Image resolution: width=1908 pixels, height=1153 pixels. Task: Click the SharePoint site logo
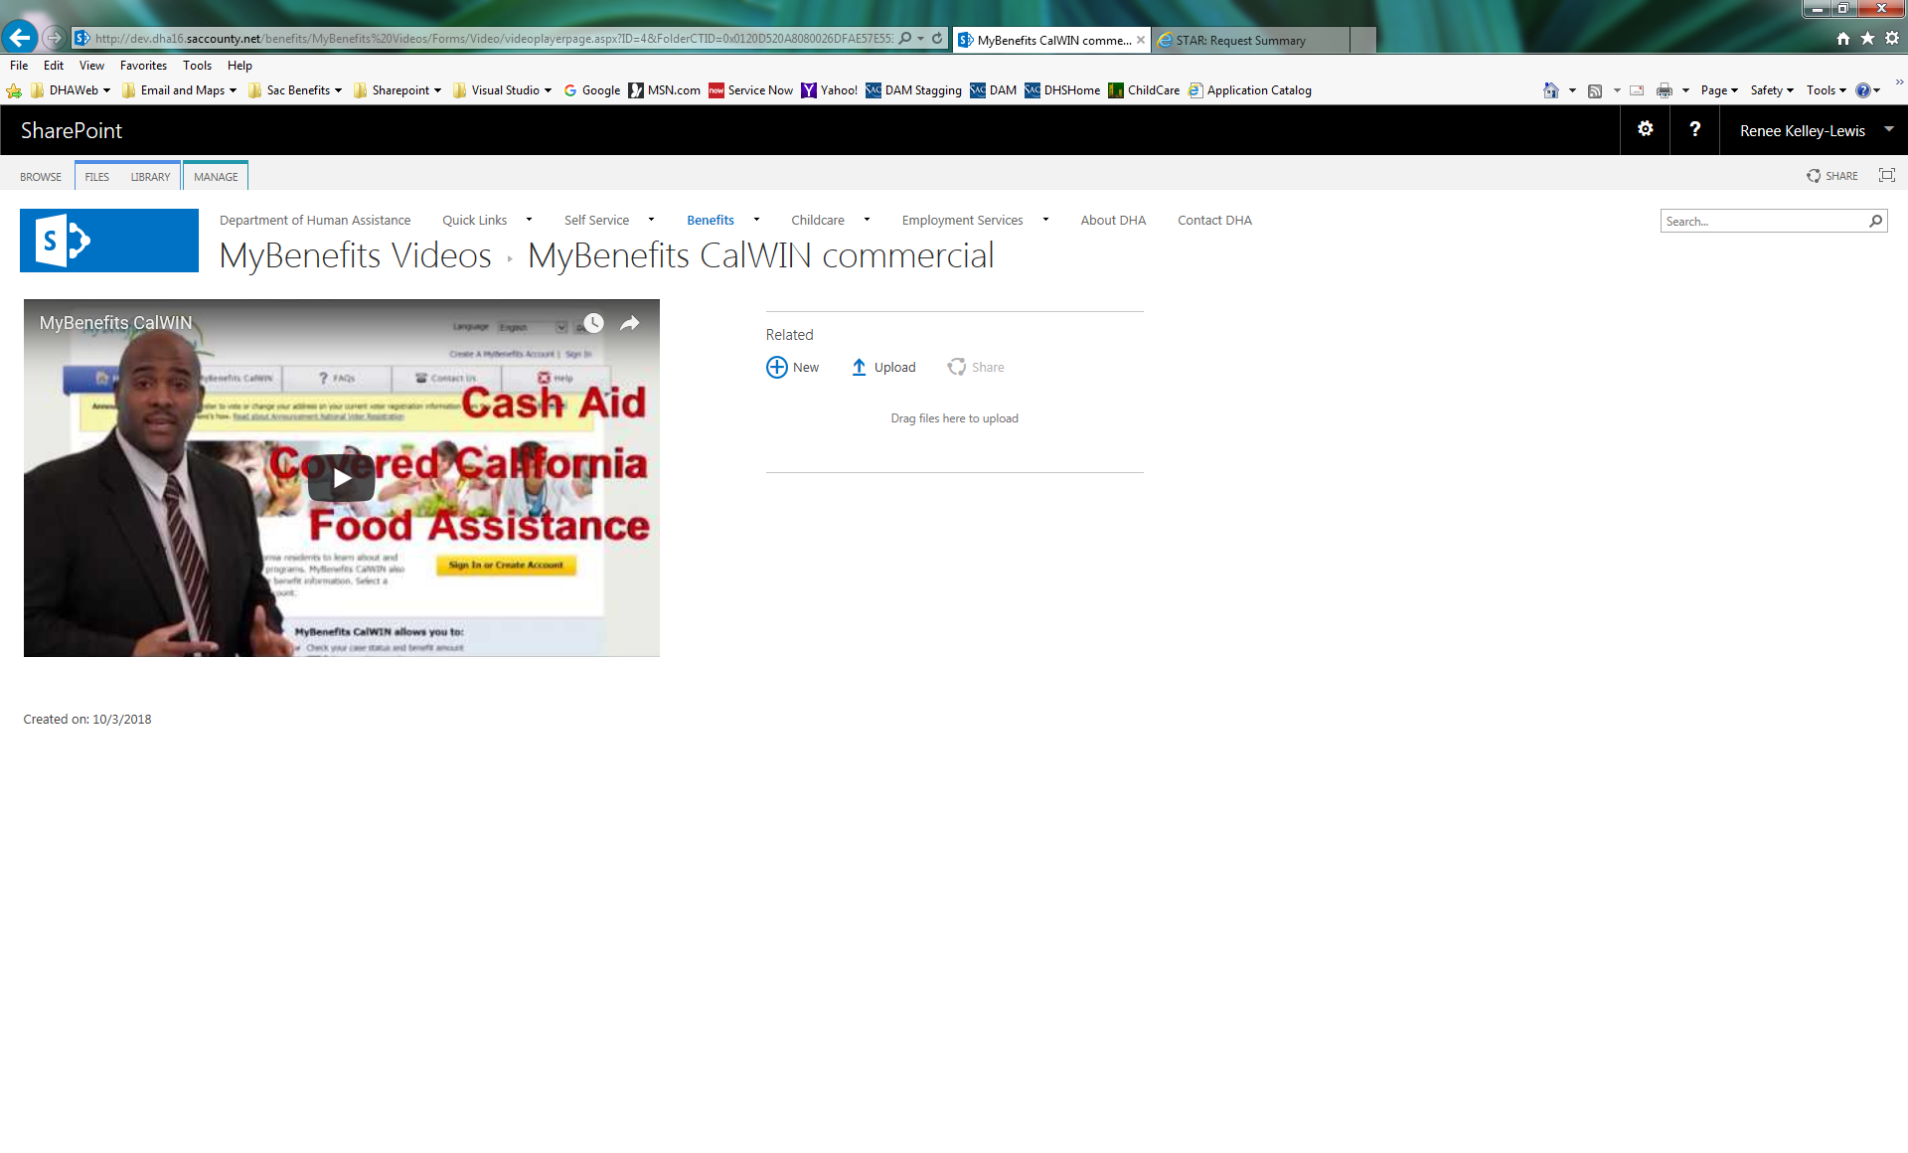[x=109, y=241]
